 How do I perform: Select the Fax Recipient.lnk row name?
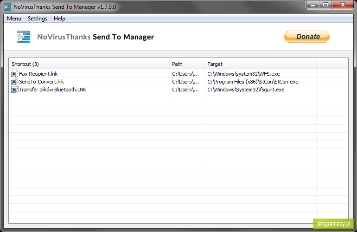[x=38, y=74]
